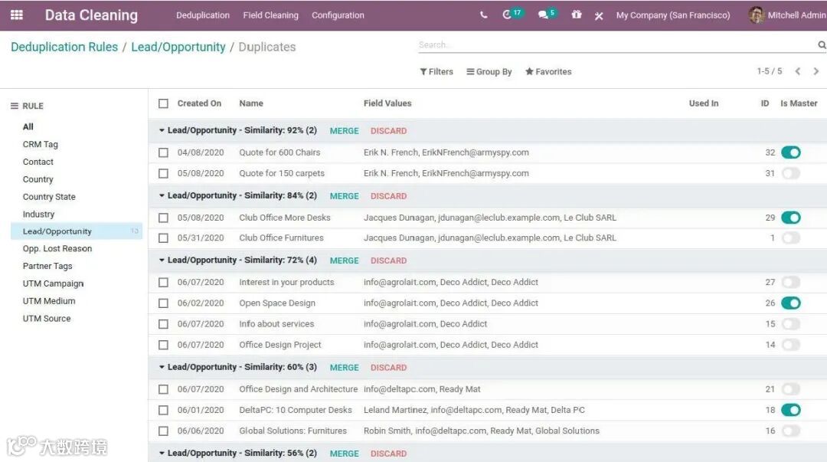827x462 pixels.
Task: Select the Country State rule
Action: click(x=49, y=196)
